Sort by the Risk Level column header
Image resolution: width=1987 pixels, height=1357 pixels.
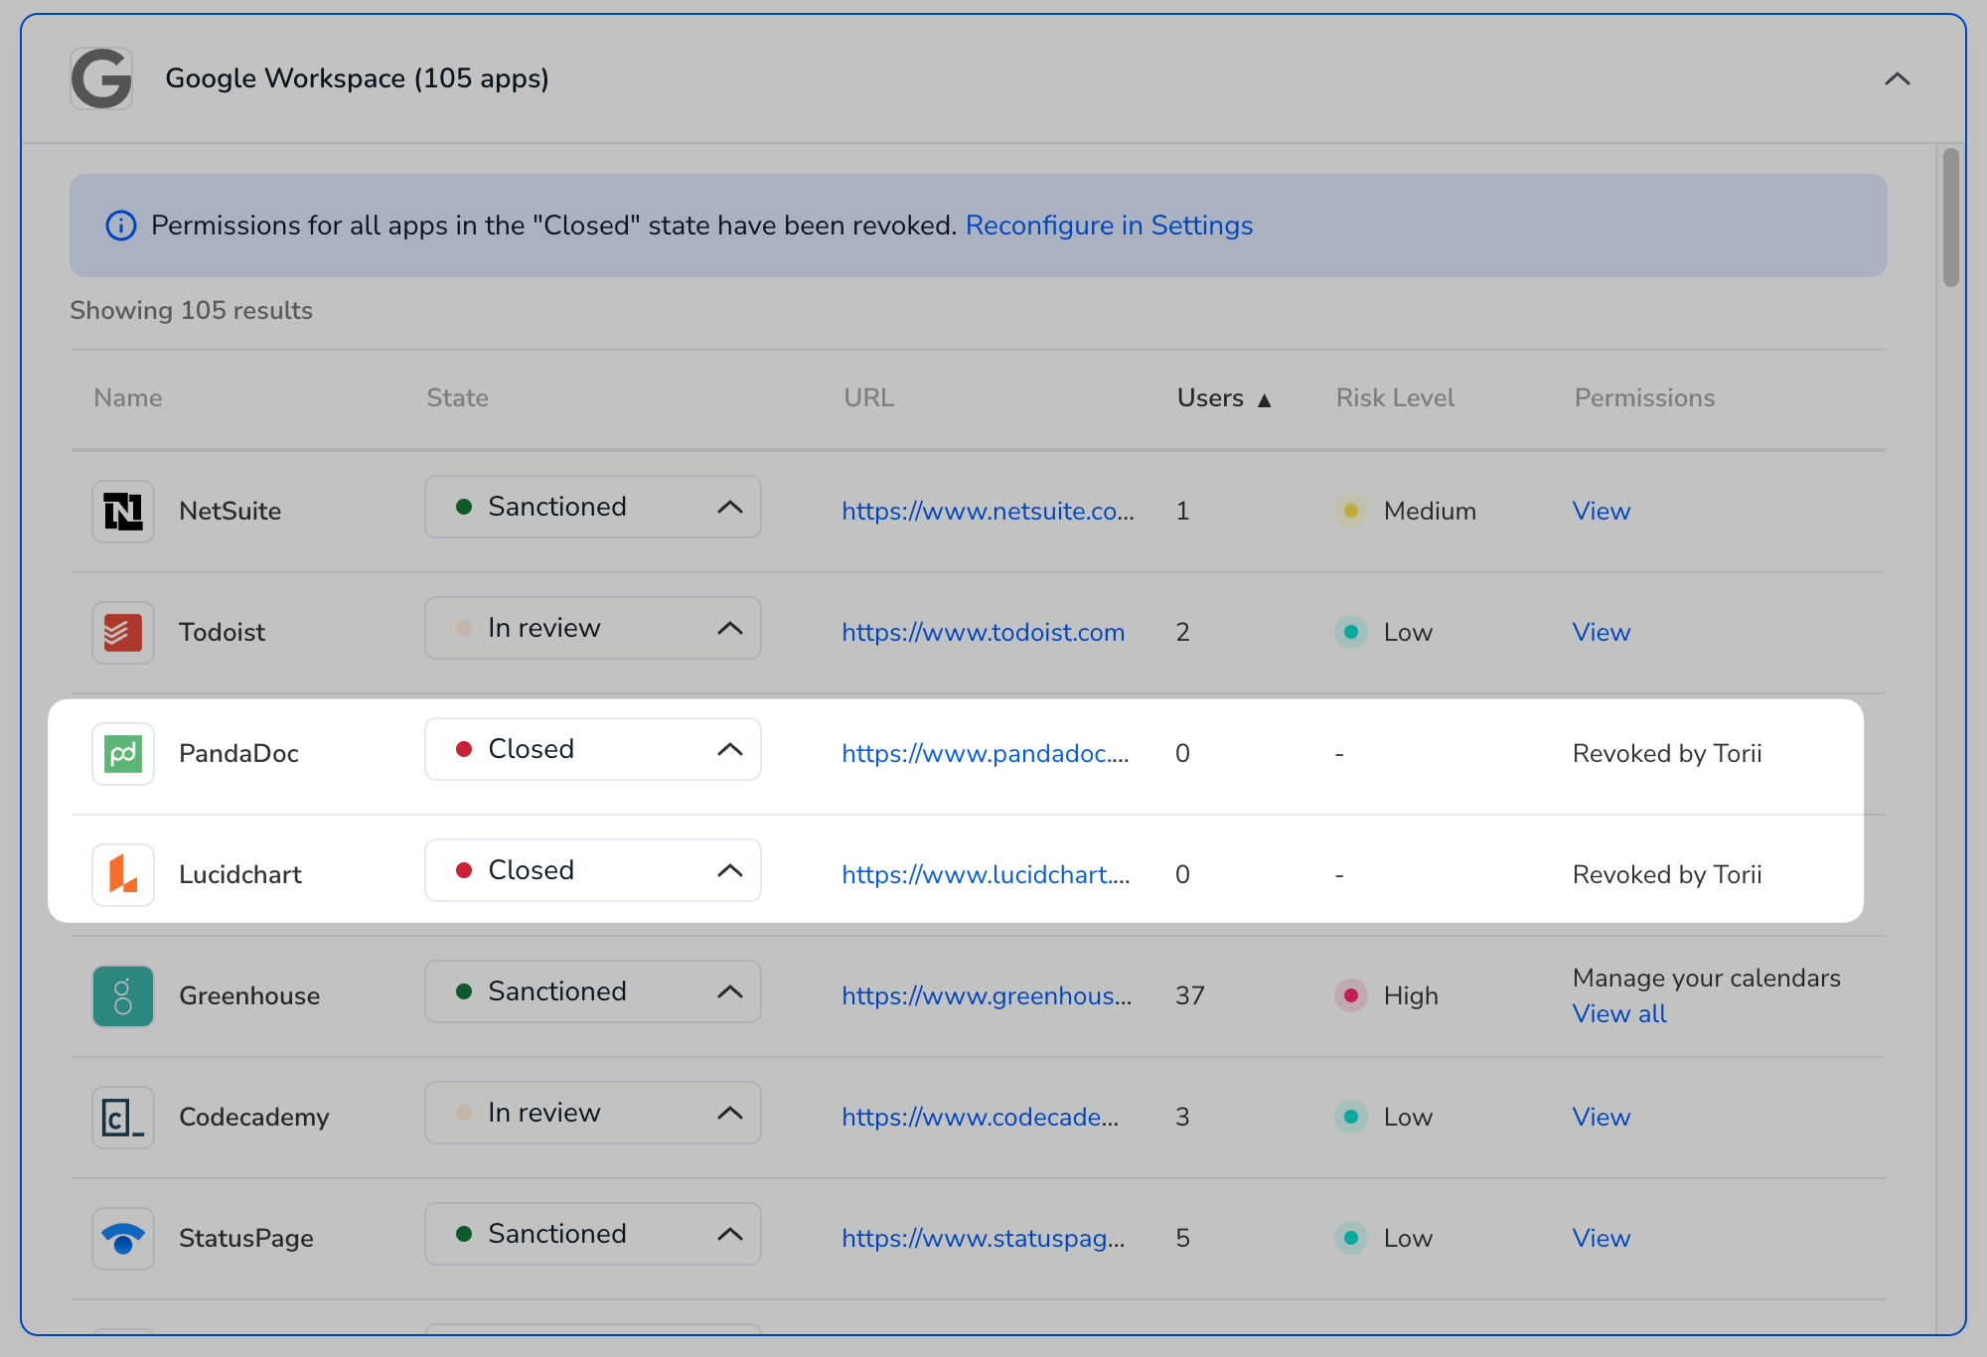1395,398
